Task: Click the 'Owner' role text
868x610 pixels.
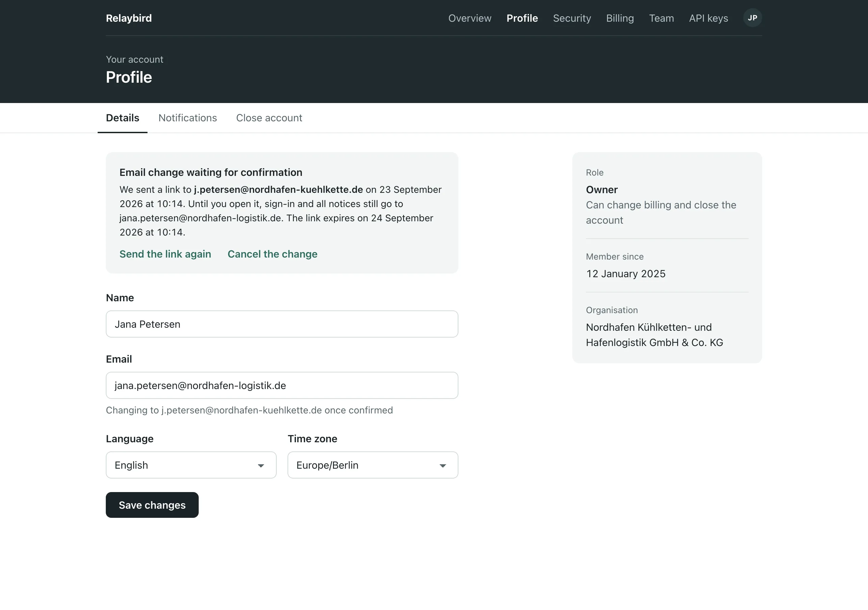Action: (601, 189)
